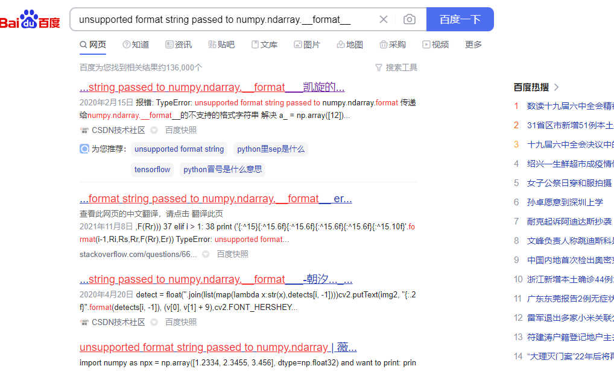Image resolution: width=614 pixels, height=372 pixels.
Task: Open hot search 雷军退出多家小米关联公司
Action: tap(570, 318)
